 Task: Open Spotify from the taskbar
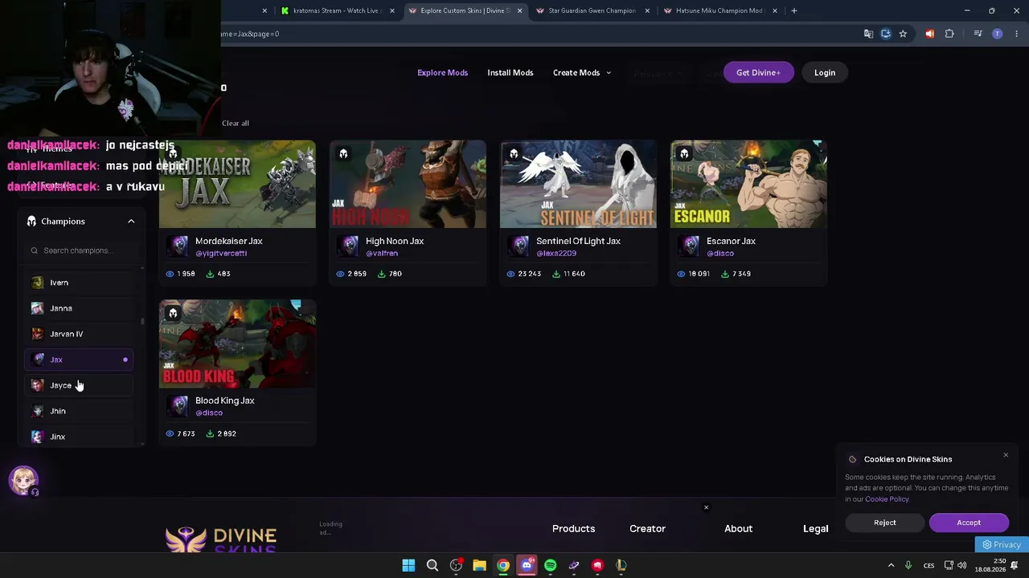tap(550, 565)
